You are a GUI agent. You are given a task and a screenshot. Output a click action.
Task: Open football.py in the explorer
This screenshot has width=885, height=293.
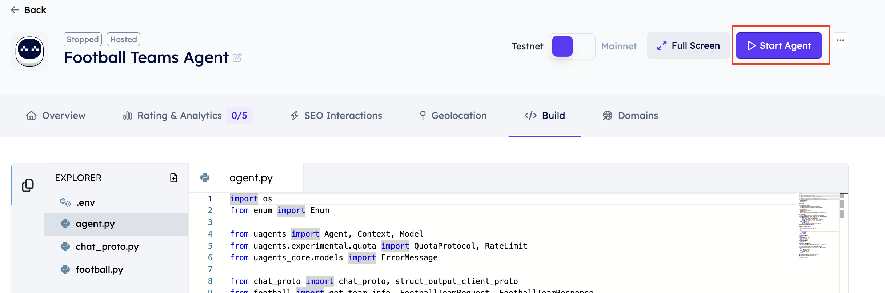pos(116,269)
